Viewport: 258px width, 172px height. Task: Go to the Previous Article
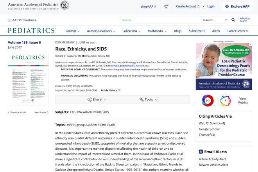17,113
